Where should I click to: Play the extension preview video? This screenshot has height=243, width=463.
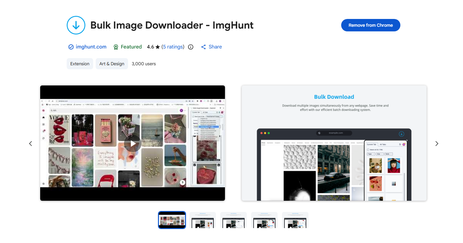pos(133,143)
